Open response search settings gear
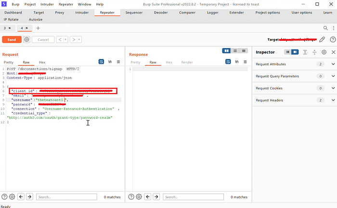337x208 pixels. click(139, 197)
